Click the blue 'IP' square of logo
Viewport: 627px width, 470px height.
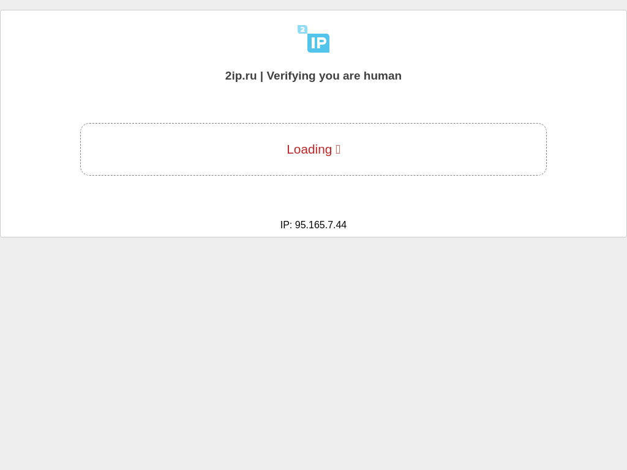(x=318, y=43)
